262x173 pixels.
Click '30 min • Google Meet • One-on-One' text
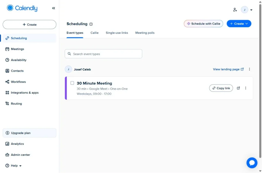pyautogui.click(x=102, y=89)
